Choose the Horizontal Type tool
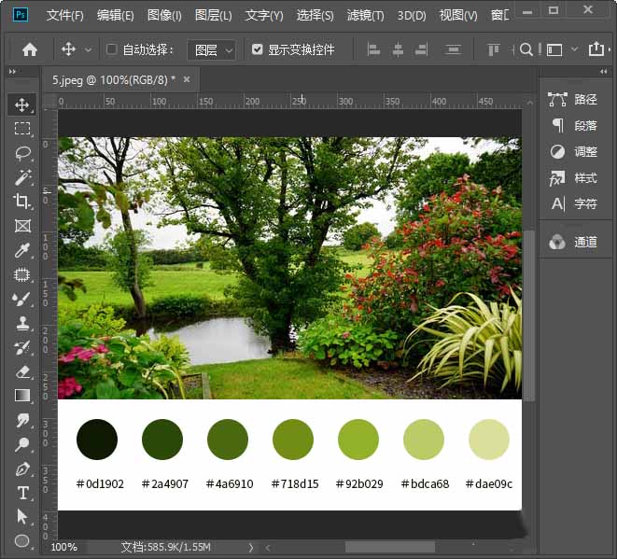Viewport: 617px width, 559px height. 22,493
